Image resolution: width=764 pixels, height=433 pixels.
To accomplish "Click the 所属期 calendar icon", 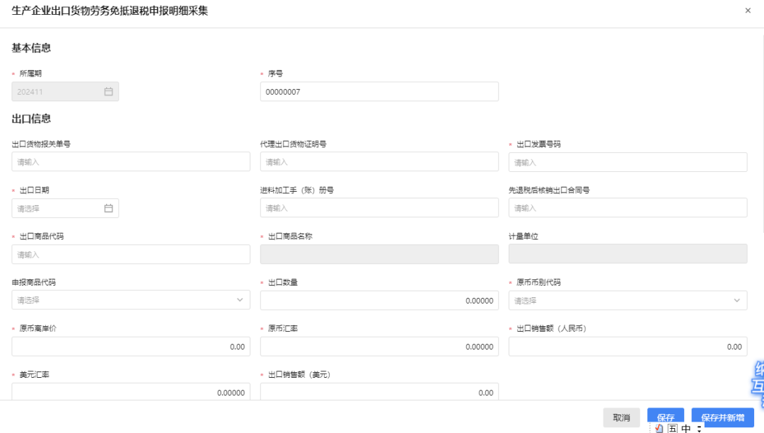I will tap(108, 91).
